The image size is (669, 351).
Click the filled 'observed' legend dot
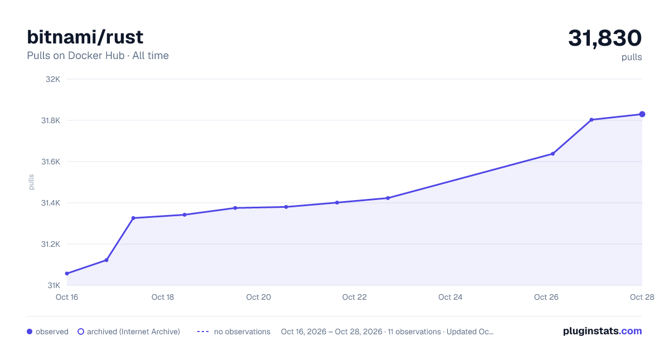point(30,331)
